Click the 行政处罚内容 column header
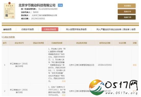Image resolution: width=141 pixels, height=97 pixels. (57, 43)
